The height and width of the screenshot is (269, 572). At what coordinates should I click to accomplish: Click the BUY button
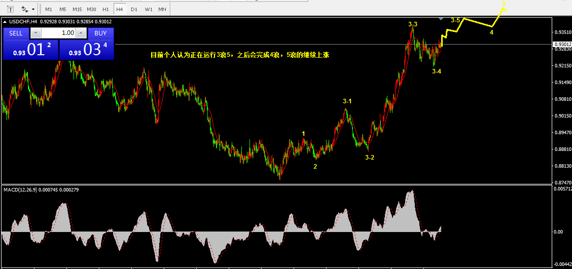101,33
